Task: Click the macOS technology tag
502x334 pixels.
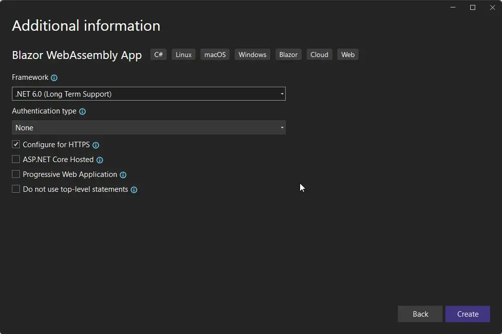Action: coord(215,55)
